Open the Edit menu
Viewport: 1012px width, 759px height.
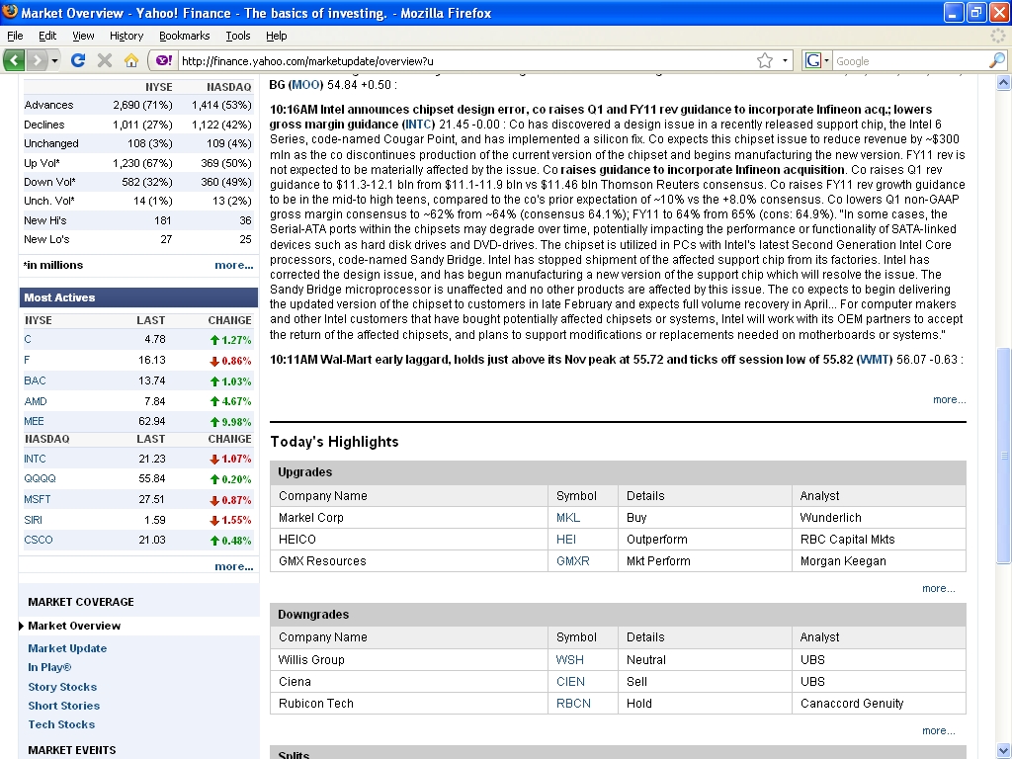47,36
